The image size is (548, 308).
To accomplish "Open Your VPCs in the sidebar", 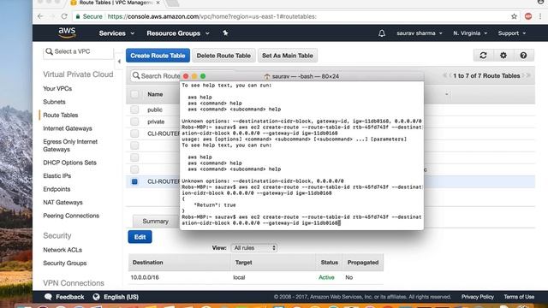I will click(57, 89).
